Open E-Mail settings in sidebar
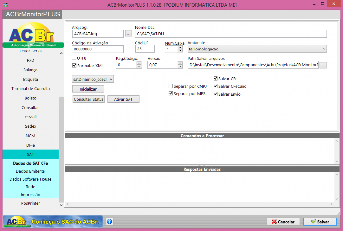Image resolution: width=343 pixels, height=231 pixels. 31,117
